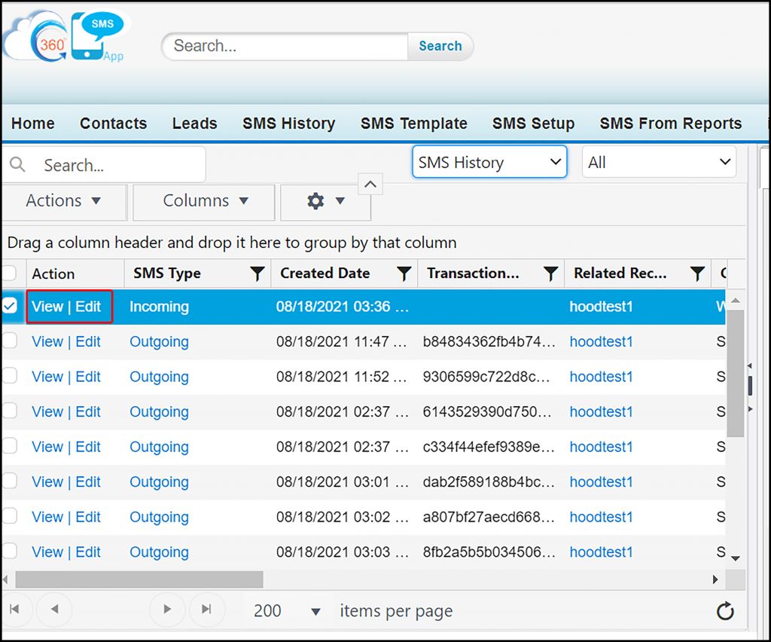The width and height of the screenshot is (771, 642).
Task: Switch to the SMS Template tab
Action: (413, 124)
